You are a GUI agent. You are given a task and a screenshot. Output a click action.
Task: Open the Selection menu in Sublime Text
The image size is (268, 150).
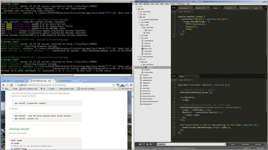[146, 4]
